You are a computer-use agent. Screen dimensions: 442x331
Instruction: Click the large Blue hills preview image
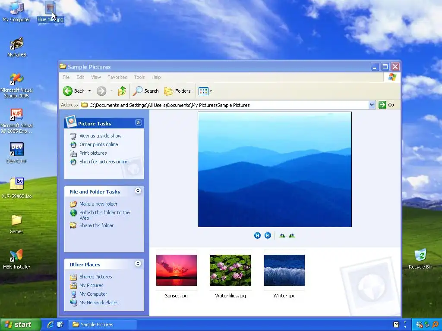tap(275, 169)
